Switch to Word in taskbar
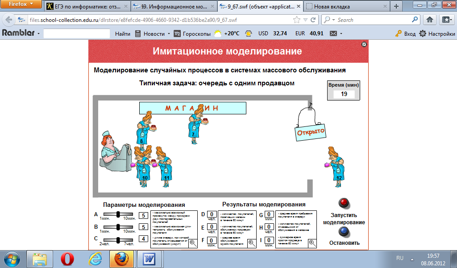The height and width of the screenshot is (268, 457). pos(150,259)
